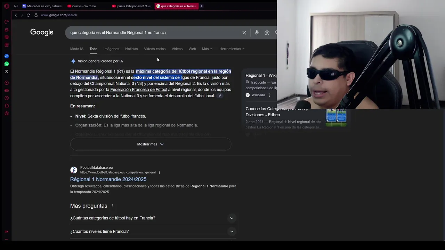
Task: Click 'Visión general creada por IA' heading
Action: point(100,61)
